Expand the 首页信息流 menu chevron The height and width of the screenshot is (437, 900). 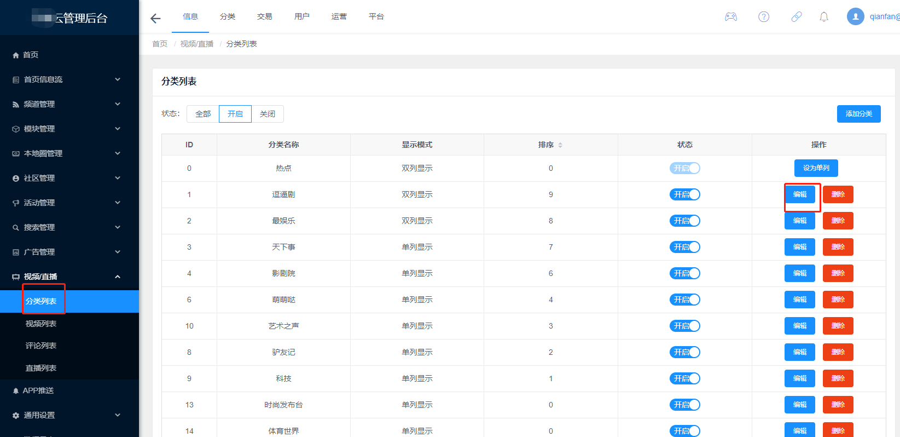(118, 79)
